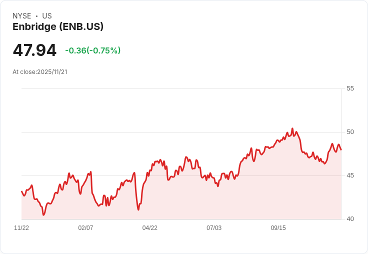Image resolution: width=368 pixels, height=254 pixels.
Task: Select the 11/22 date label on x-axis
Action: (21, 227)
